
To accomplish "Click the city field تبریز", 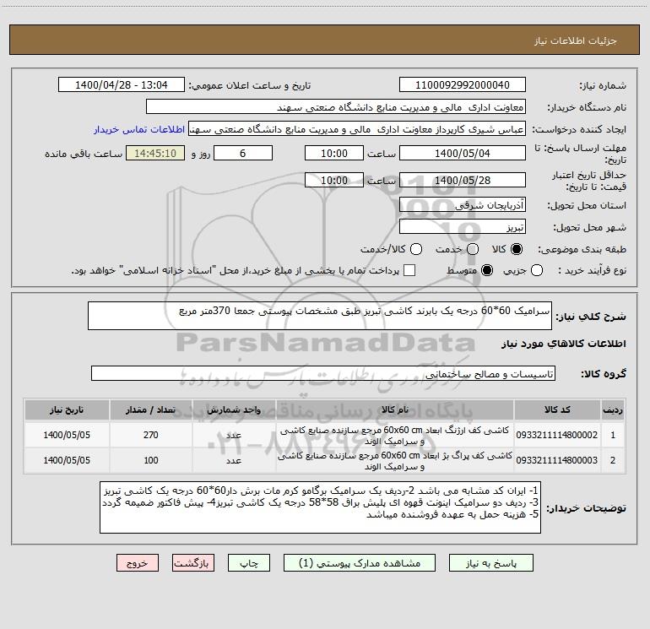I will [463, 227].
